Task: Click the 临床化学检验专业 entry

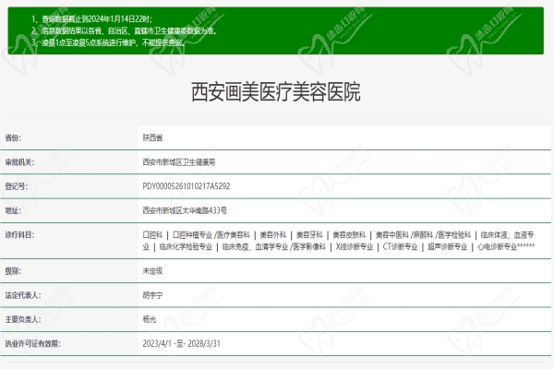Action: click(186, 246)
